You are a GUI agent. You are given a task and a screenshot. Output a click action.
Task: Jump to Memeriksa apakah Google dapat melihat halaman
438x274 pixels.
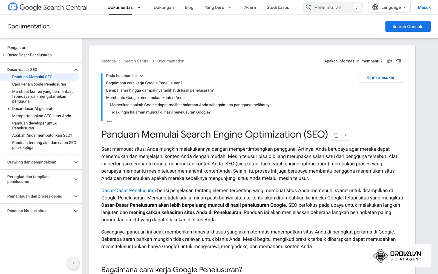191,105
